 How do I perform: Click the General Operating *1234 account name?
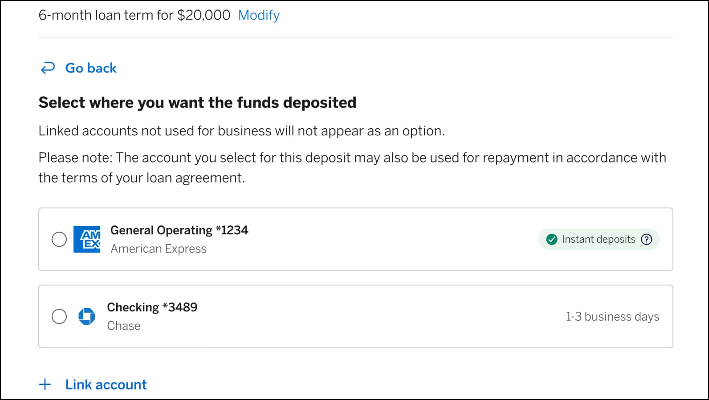pyautogui.click(x=179, y=230)
